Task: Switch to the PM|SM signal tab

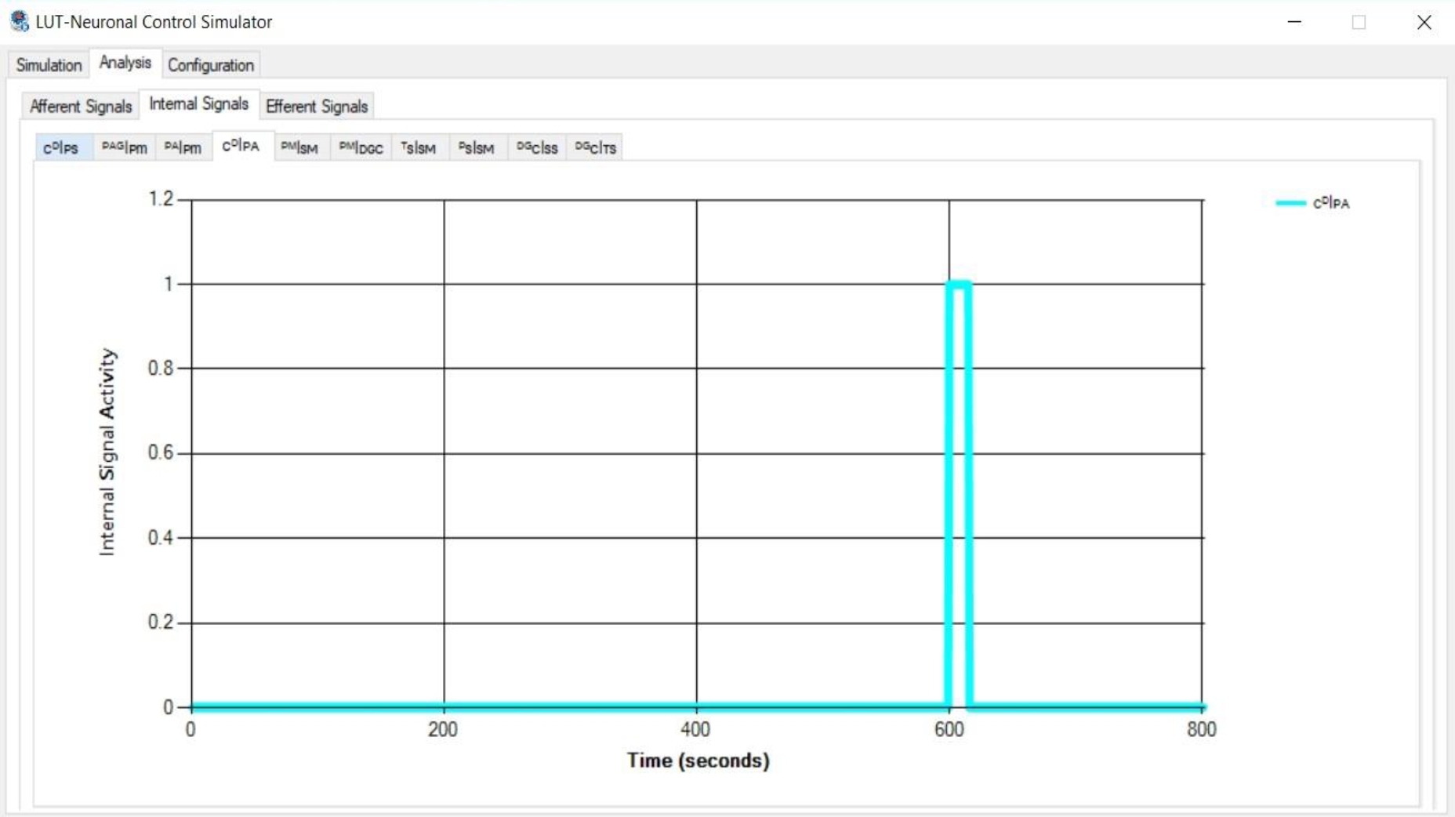Action: [299, 147]
